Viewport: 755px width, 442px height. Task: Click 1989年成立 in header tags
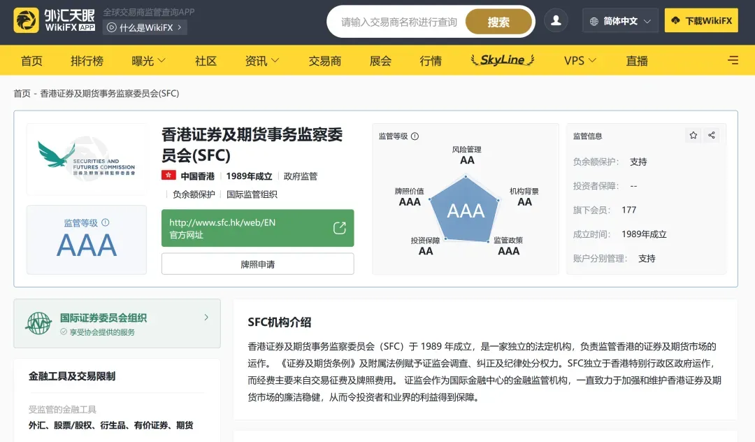(x=249, y=176)
